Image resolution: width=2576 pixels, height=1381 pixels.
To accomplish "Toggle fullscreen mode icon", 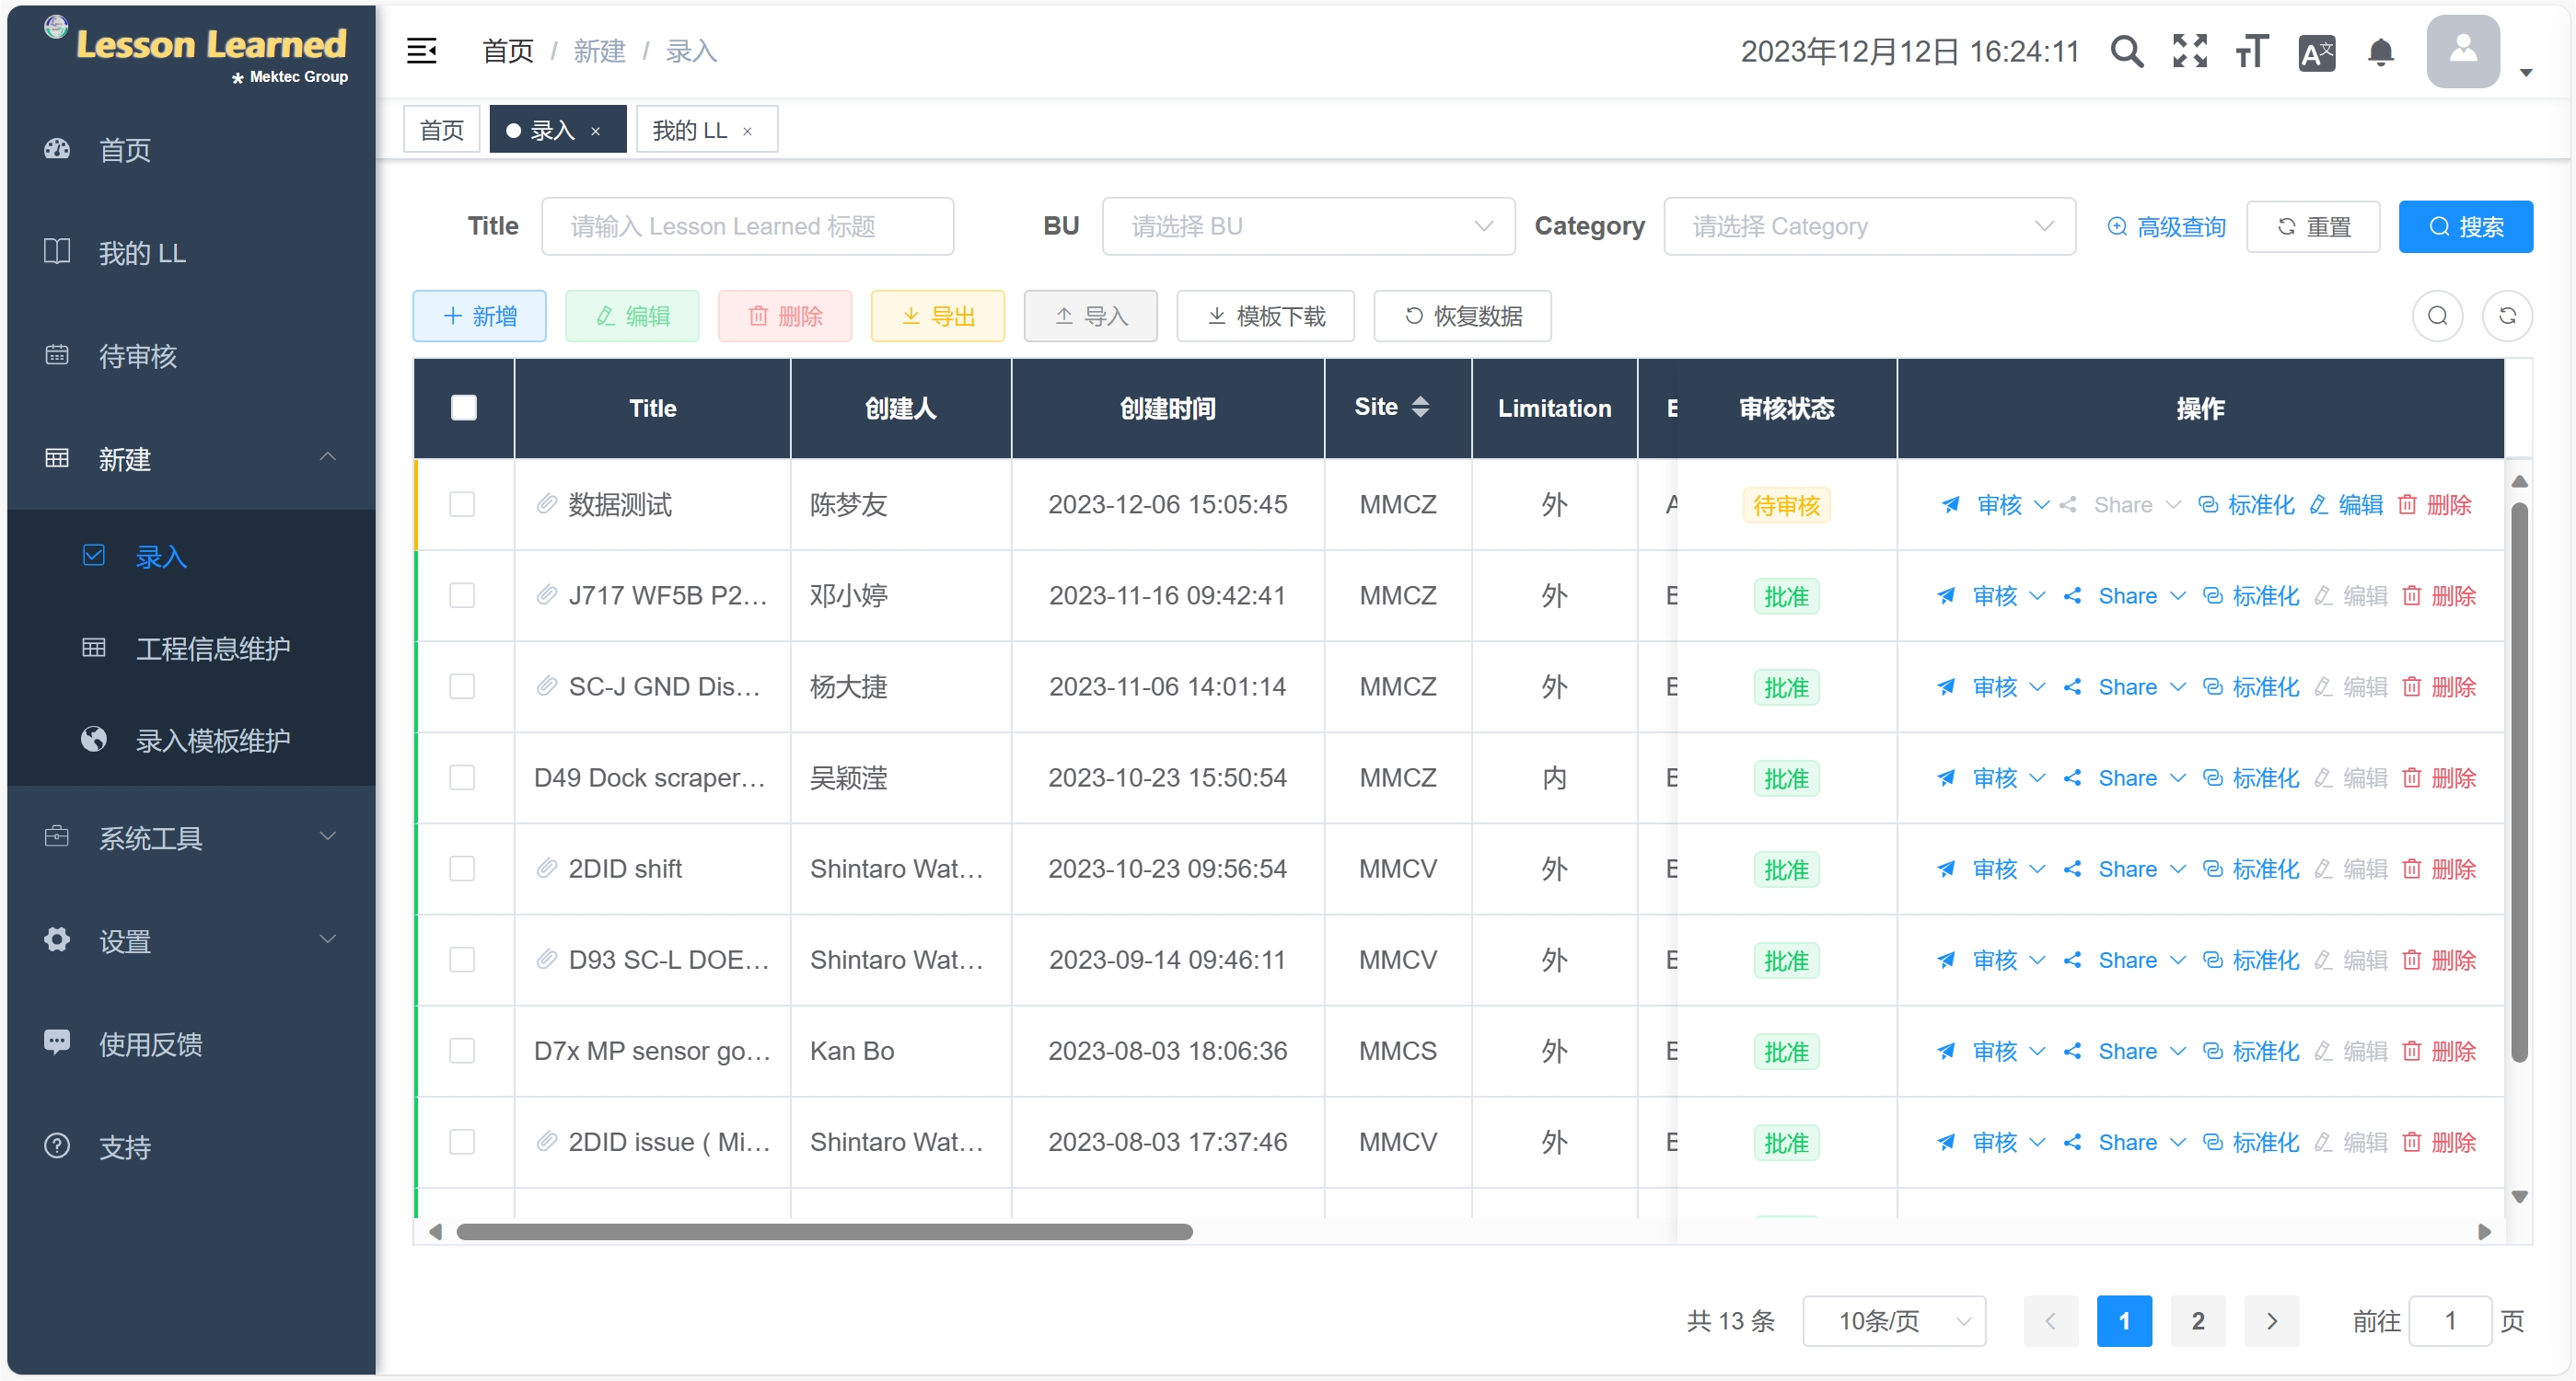I will [x=2190, y=51].
